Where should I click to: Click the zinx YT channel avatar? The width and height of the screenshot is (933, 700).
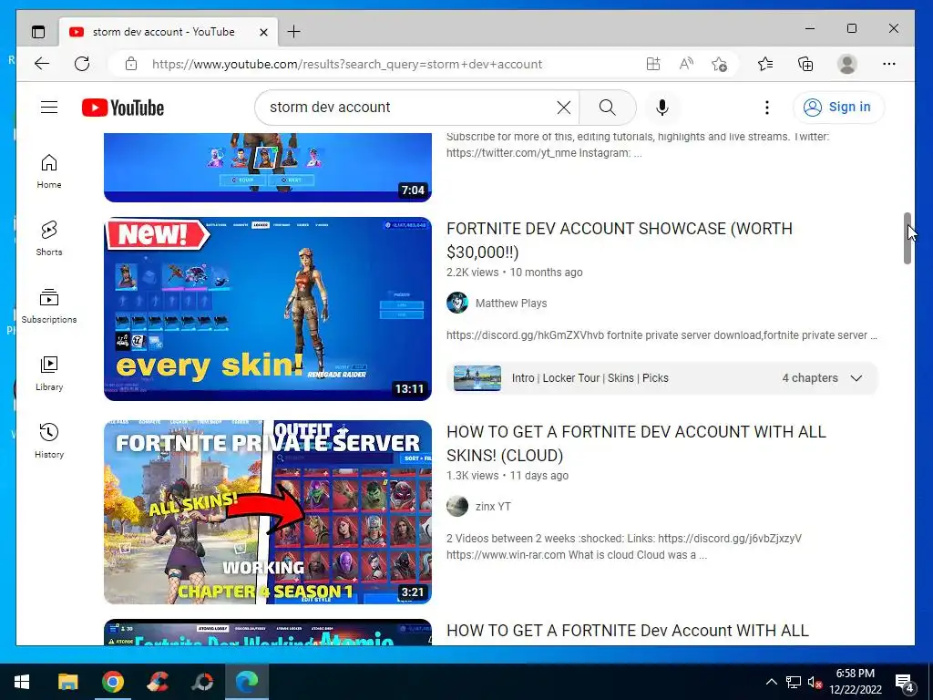[x=457, y=506]
